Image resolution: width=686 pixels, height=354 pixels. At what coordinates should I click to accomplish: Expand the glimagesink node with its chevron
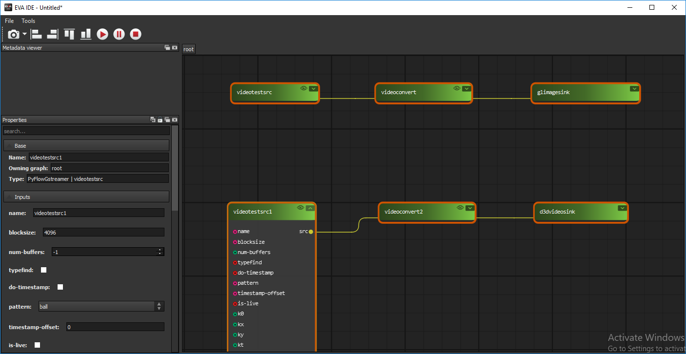[634, 89]
